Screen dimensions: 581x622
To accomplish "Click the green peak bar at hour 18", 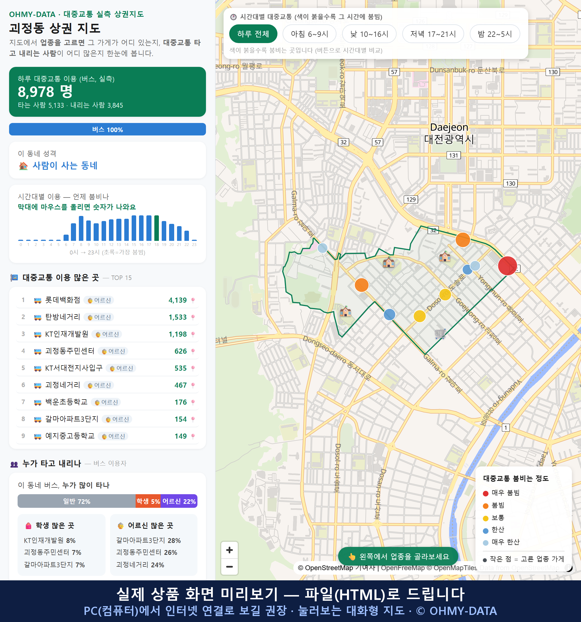I will tap(157, 228).
